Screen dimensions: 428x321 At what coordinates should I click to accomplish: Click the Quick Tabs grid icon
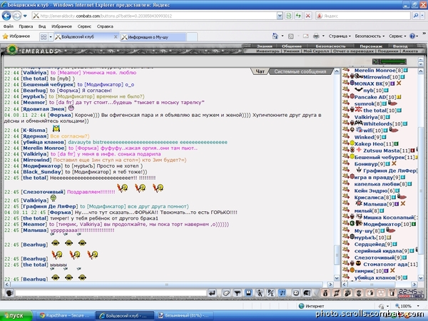click(44, 37)
